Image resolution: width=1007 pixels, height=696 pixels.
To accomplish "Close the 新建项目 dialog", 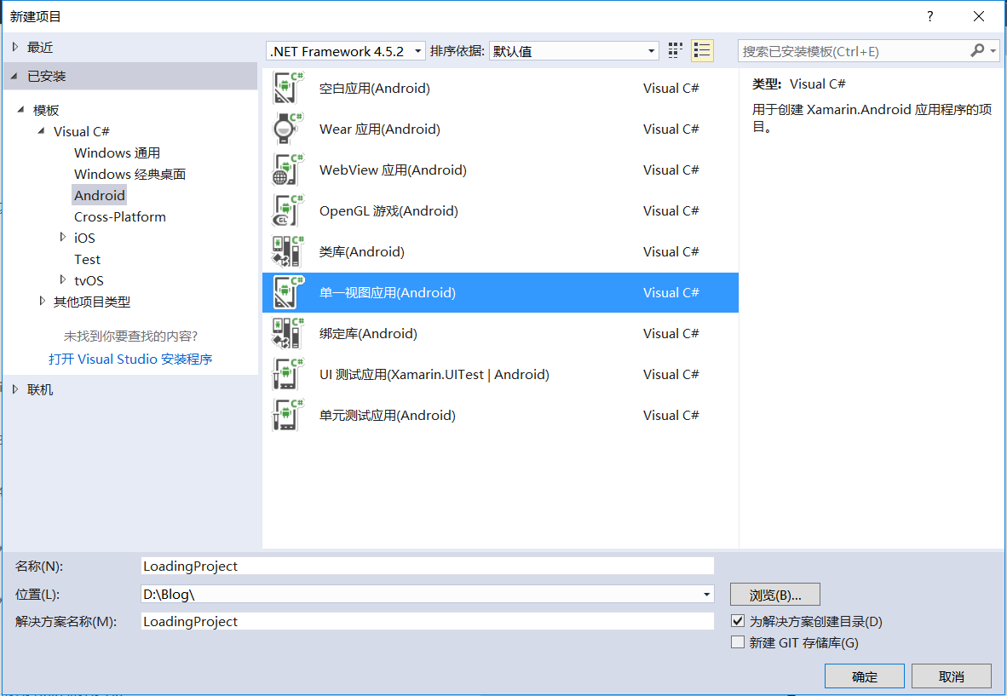I will point(979,16).
